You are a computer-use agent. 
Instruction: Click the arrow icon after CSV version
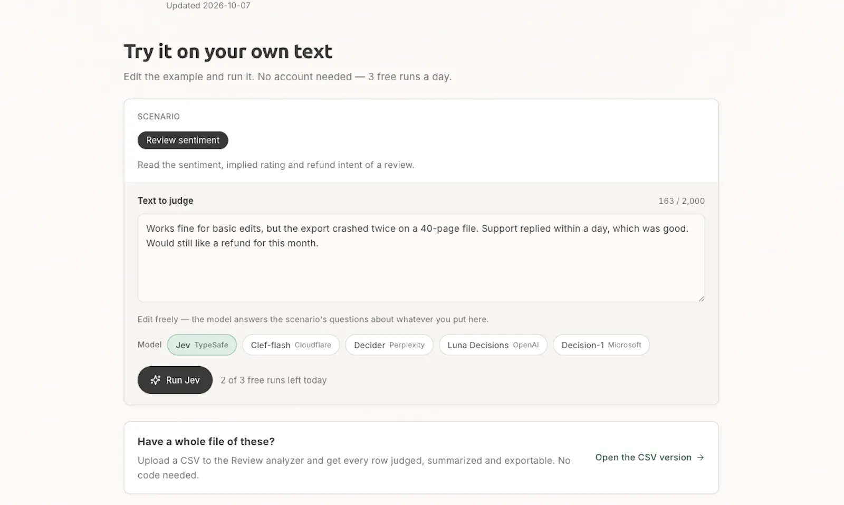point(701,458)
